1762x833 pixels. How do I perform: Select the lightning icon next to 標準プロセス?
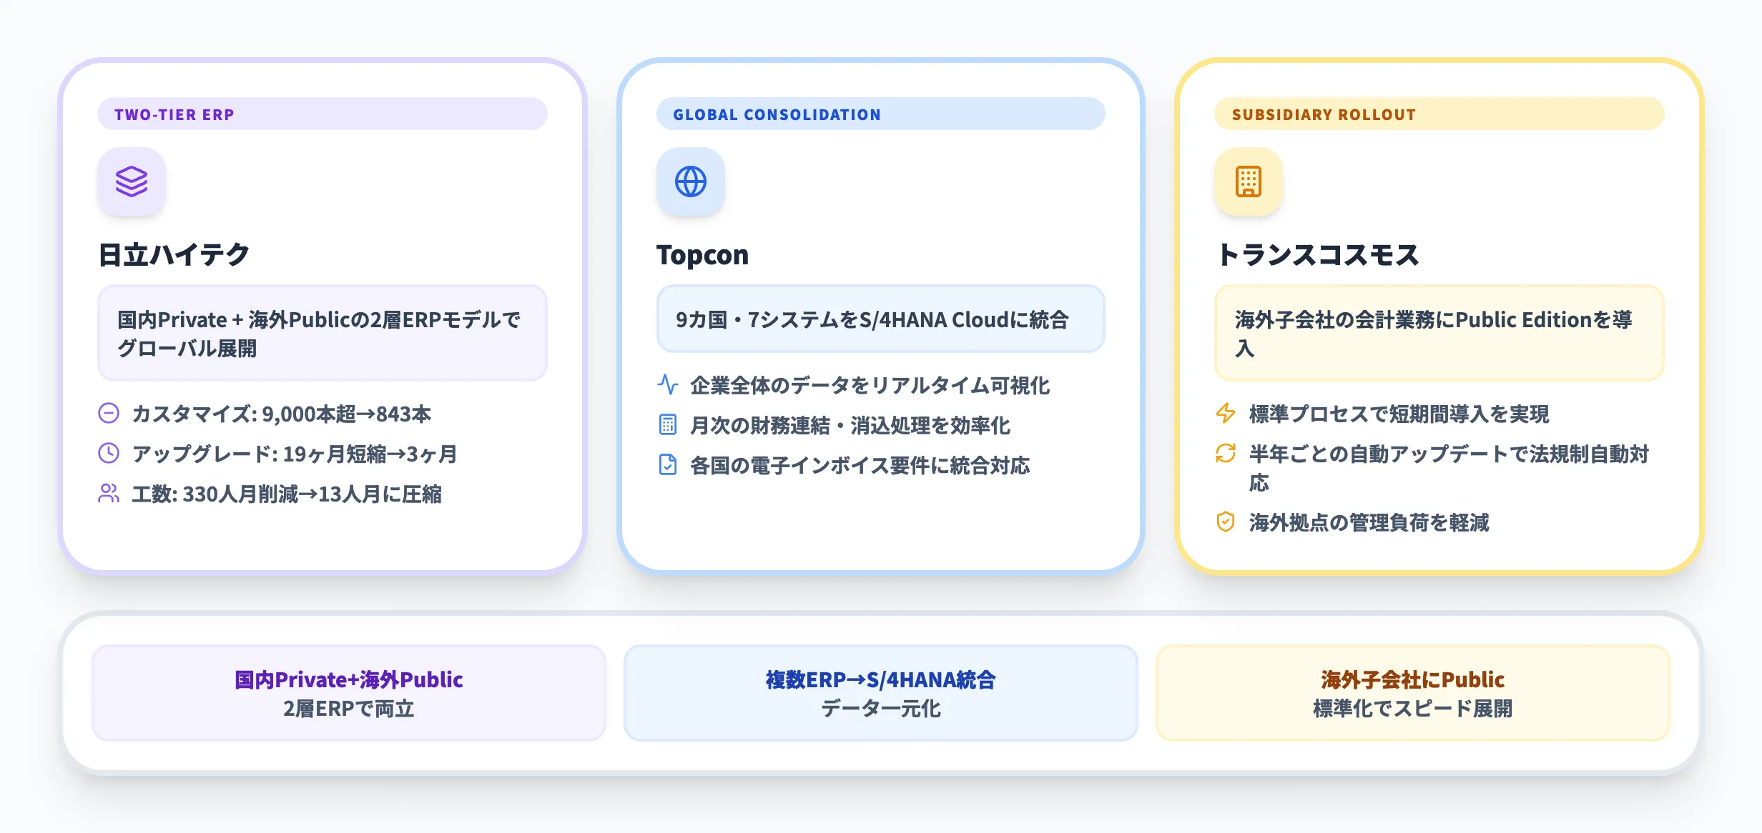pos(1224,412)
